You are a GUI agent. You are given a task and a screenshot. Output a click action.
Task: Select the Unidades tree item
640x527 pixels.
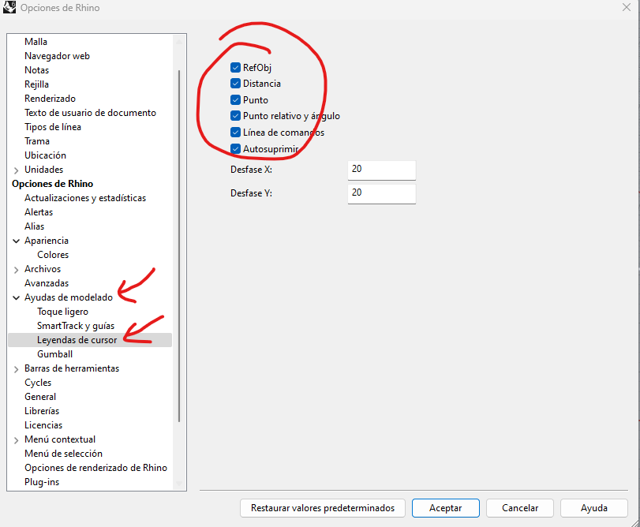point(43,170)
